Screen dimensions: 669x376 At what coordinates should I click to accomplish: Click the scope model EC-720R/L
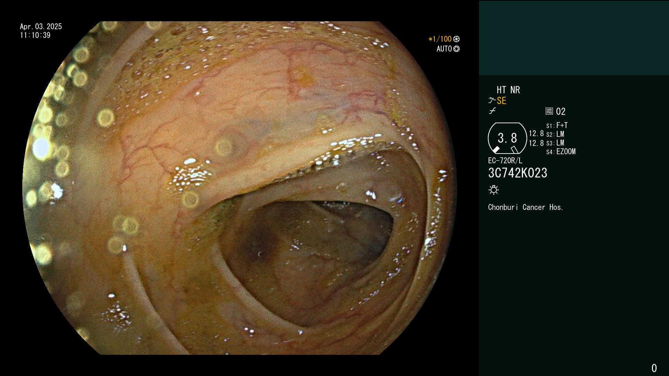pos(505,160)
